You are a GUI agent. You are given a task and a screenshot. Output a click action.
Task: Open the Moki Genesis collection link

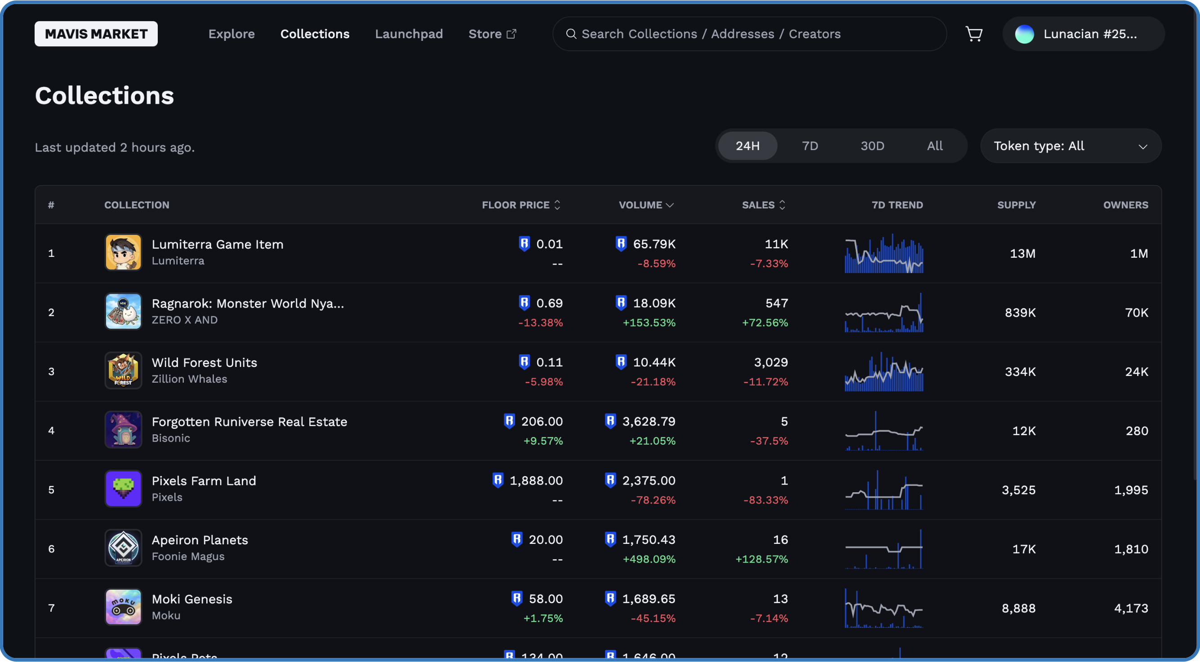(192, 599)
